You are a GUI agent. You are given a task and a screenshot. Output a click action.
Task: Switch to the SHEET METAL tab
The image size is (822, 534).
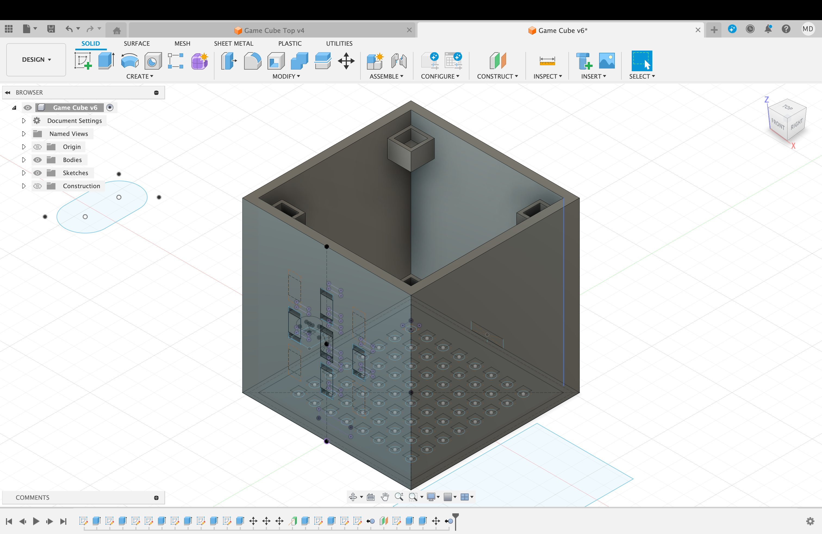pyautogui.click(x=233, y=44)
